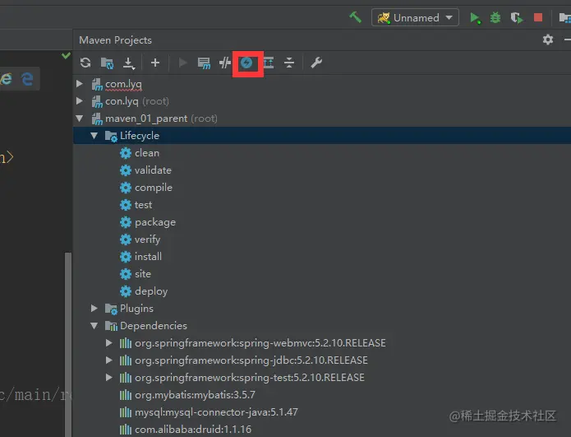Expand the com.lyq Maven project
571x437 pixels.
(80, 84)
